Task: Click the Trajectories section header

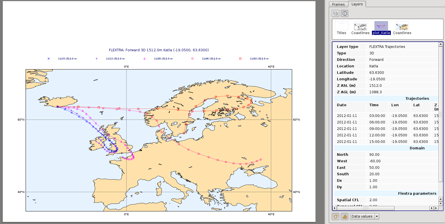Action: tap(417, 99)
